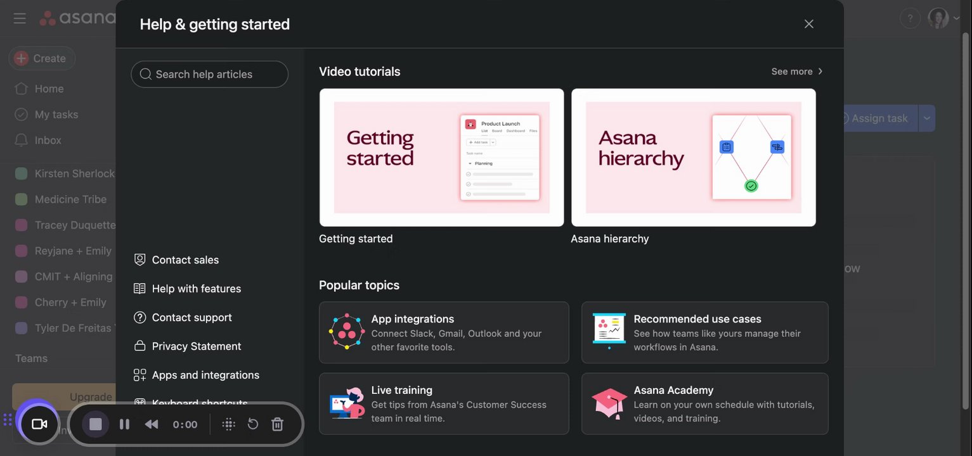Stop the screen recording
Image resolution: width=972 pixels, height=456 pixels.
[x=95, y=424]
